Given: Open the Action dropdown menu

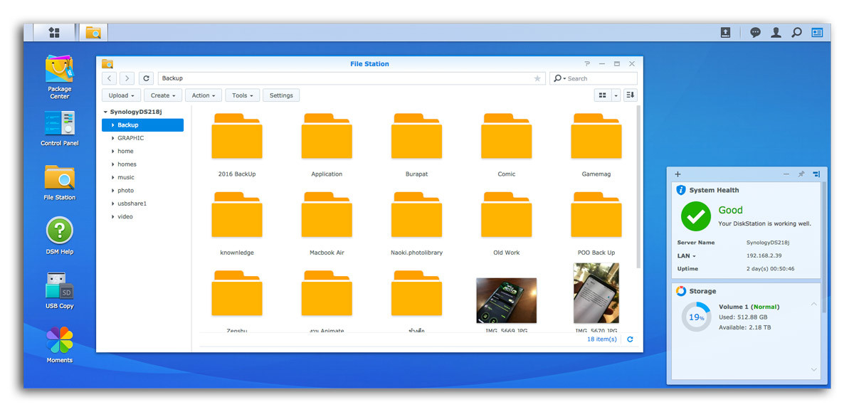Looking at the screenshot, I should [204, 95].
